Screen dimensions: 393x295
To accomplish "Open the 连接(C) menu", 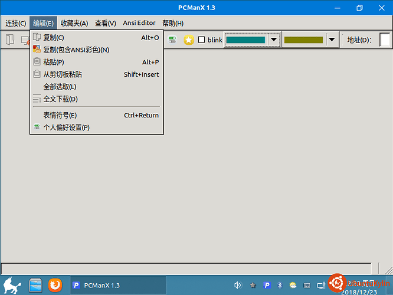I will (15, 24).
